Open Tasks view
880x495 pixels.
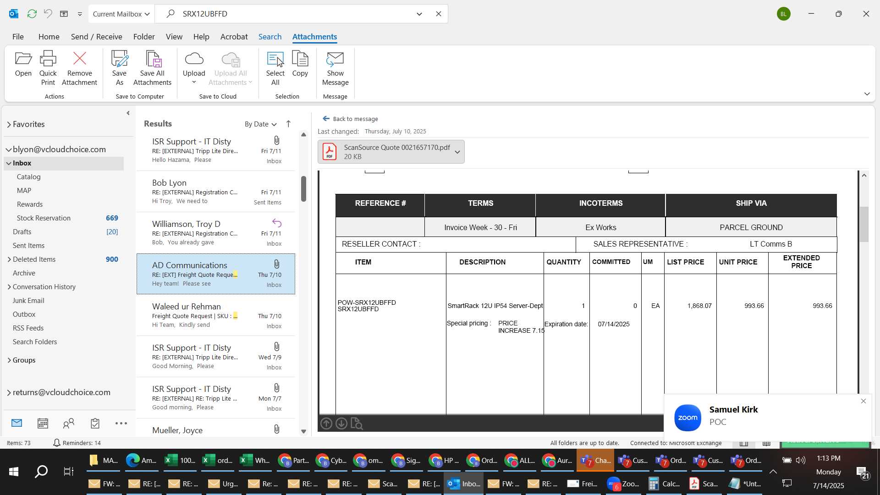click(x=95, y=423)
